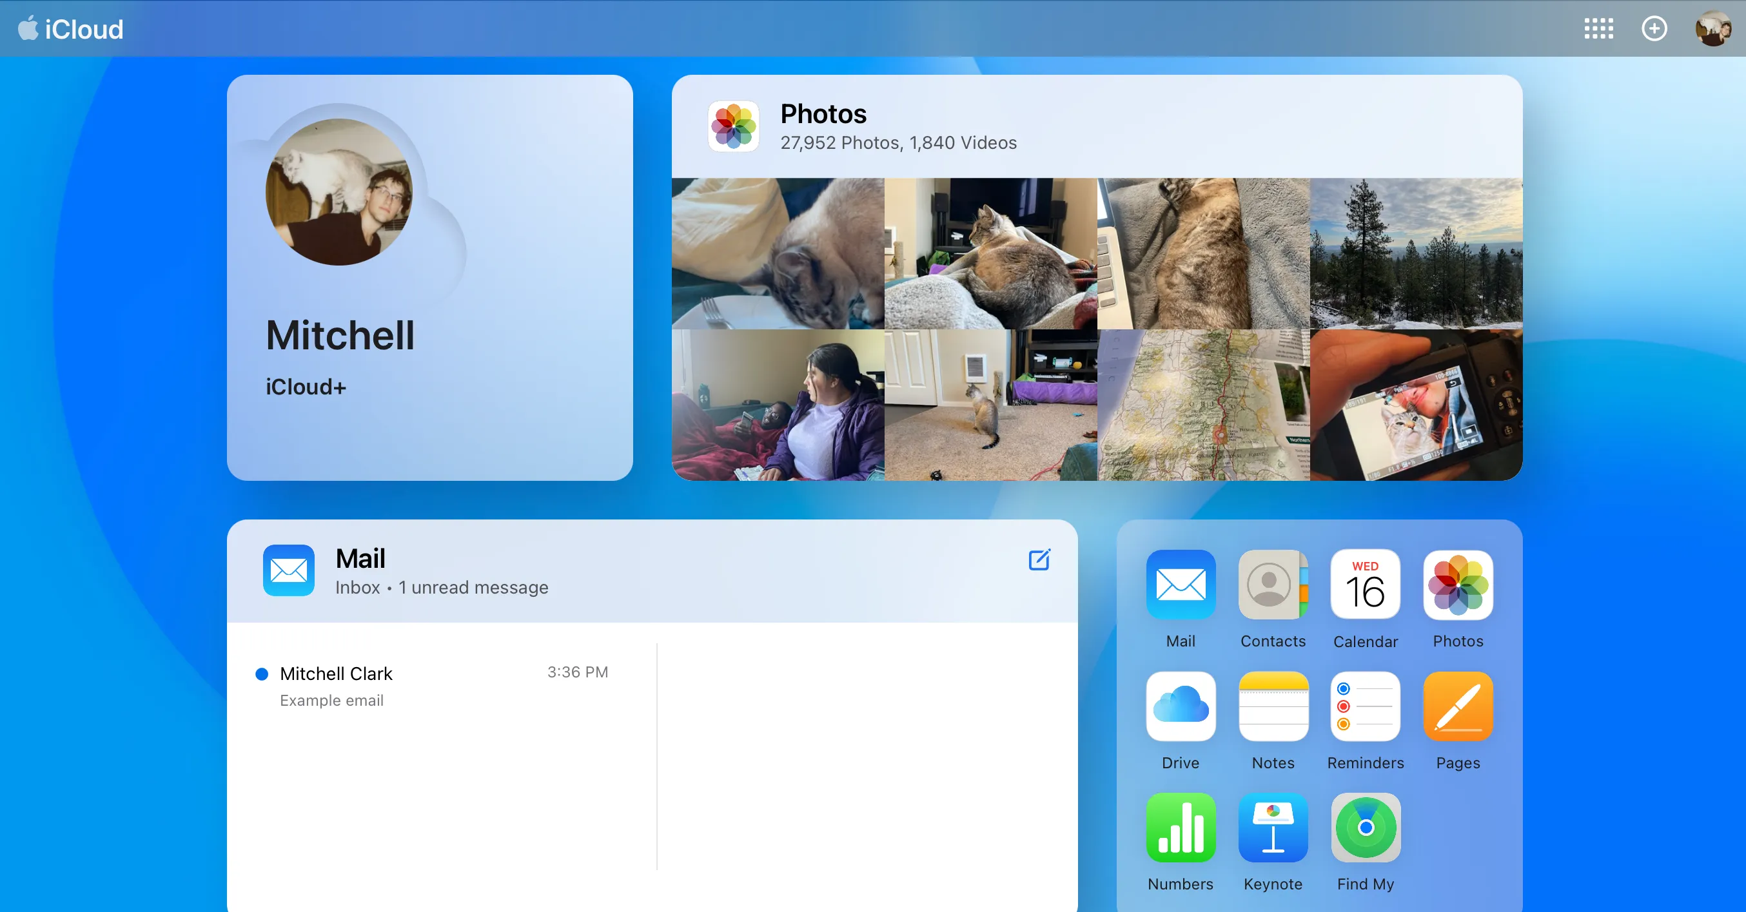The width and height of the screenshot is (1746, 912).
Task: Open the photo of a cat lying by the TV
Action: pos(990,253)
